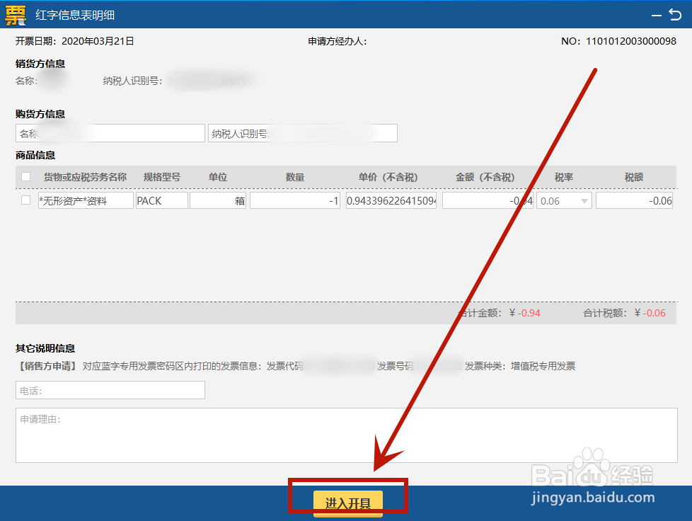Image resolution: width=692 pixels, height=521 pixels.
Task: Click the 货物或应税劳务名称 column header
Action: 86,176
